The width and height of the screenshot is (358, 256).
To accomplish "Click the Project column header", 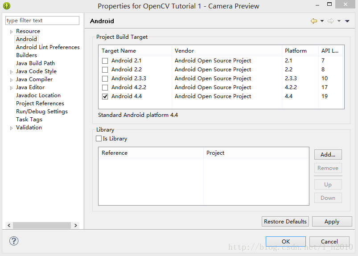I will click(x=256, y=153).
